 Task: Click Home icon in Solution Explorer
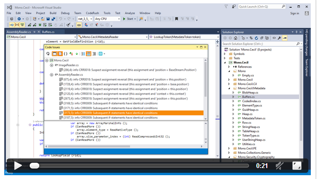[236, 38]
